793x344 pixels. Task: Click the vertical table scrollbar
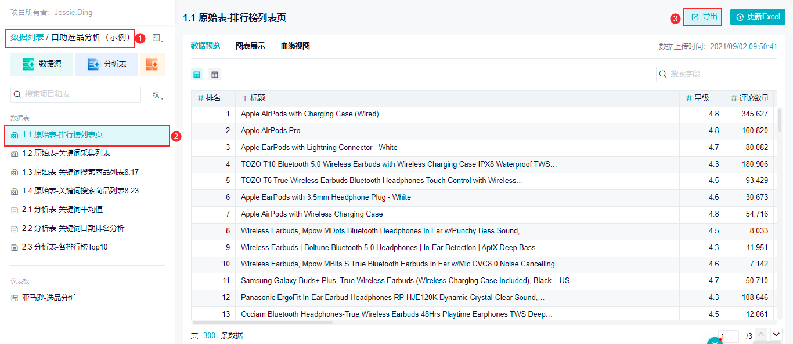[780, 120]
